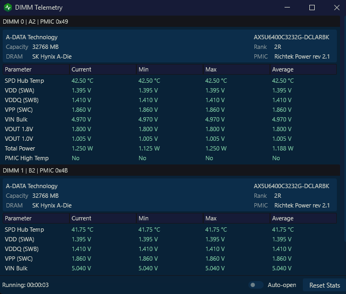Collapse the DIMM 0 | A2 section header
The image size is (346, 294).
pos(170,21)
